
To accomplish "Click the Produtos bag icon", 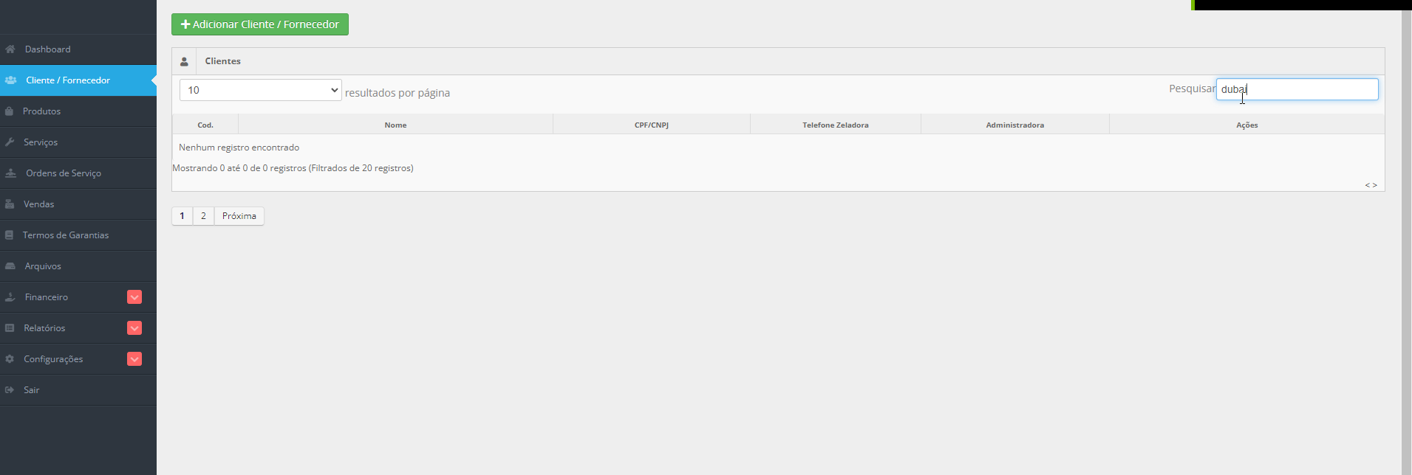I will point(9,111).
